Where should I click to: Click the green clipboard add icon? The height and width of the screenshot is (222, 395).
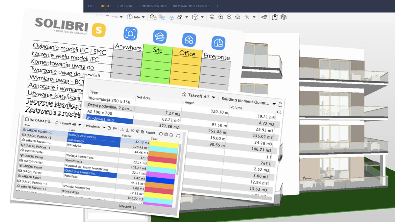point(161,134)
